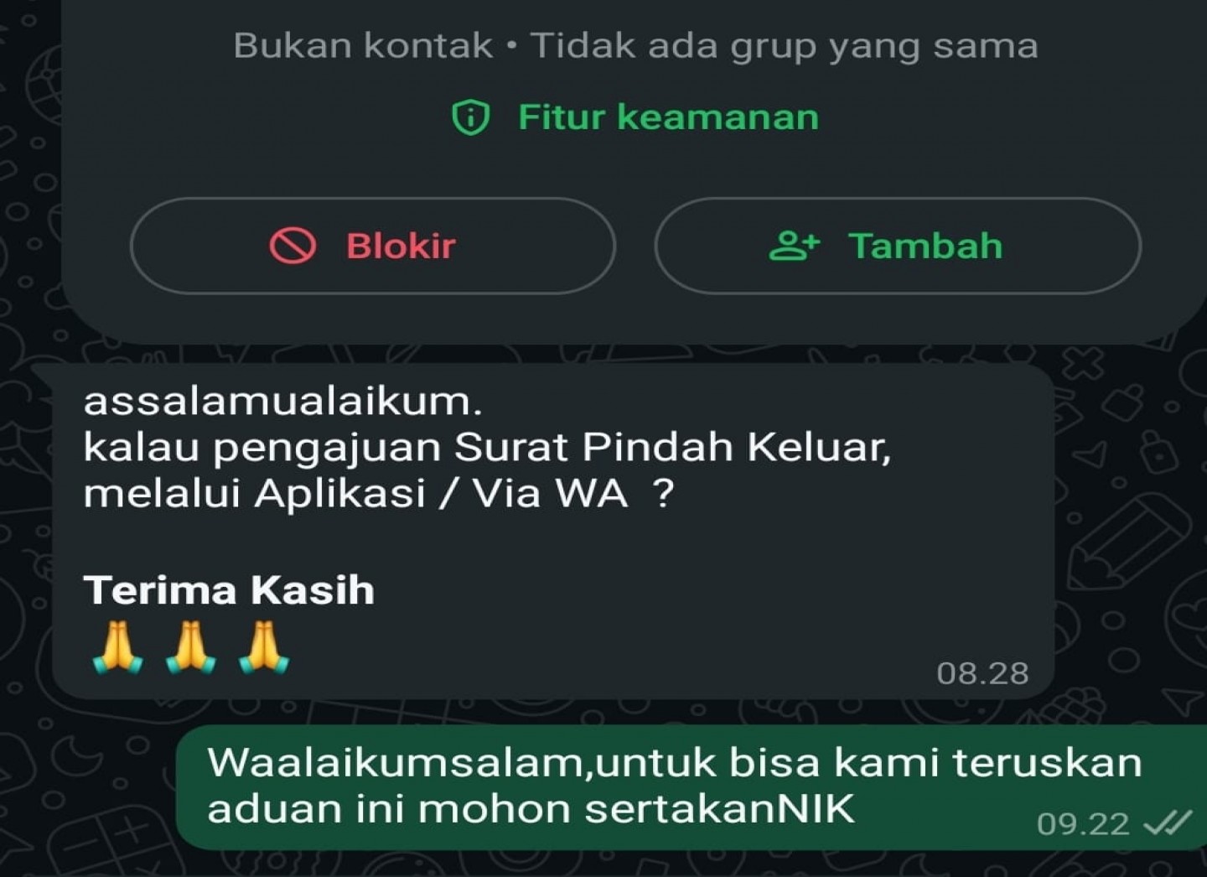This screenshot has width=1207, height=877.
Task: Select the Waalaikumsalam reply line
Action: (675, 763)
